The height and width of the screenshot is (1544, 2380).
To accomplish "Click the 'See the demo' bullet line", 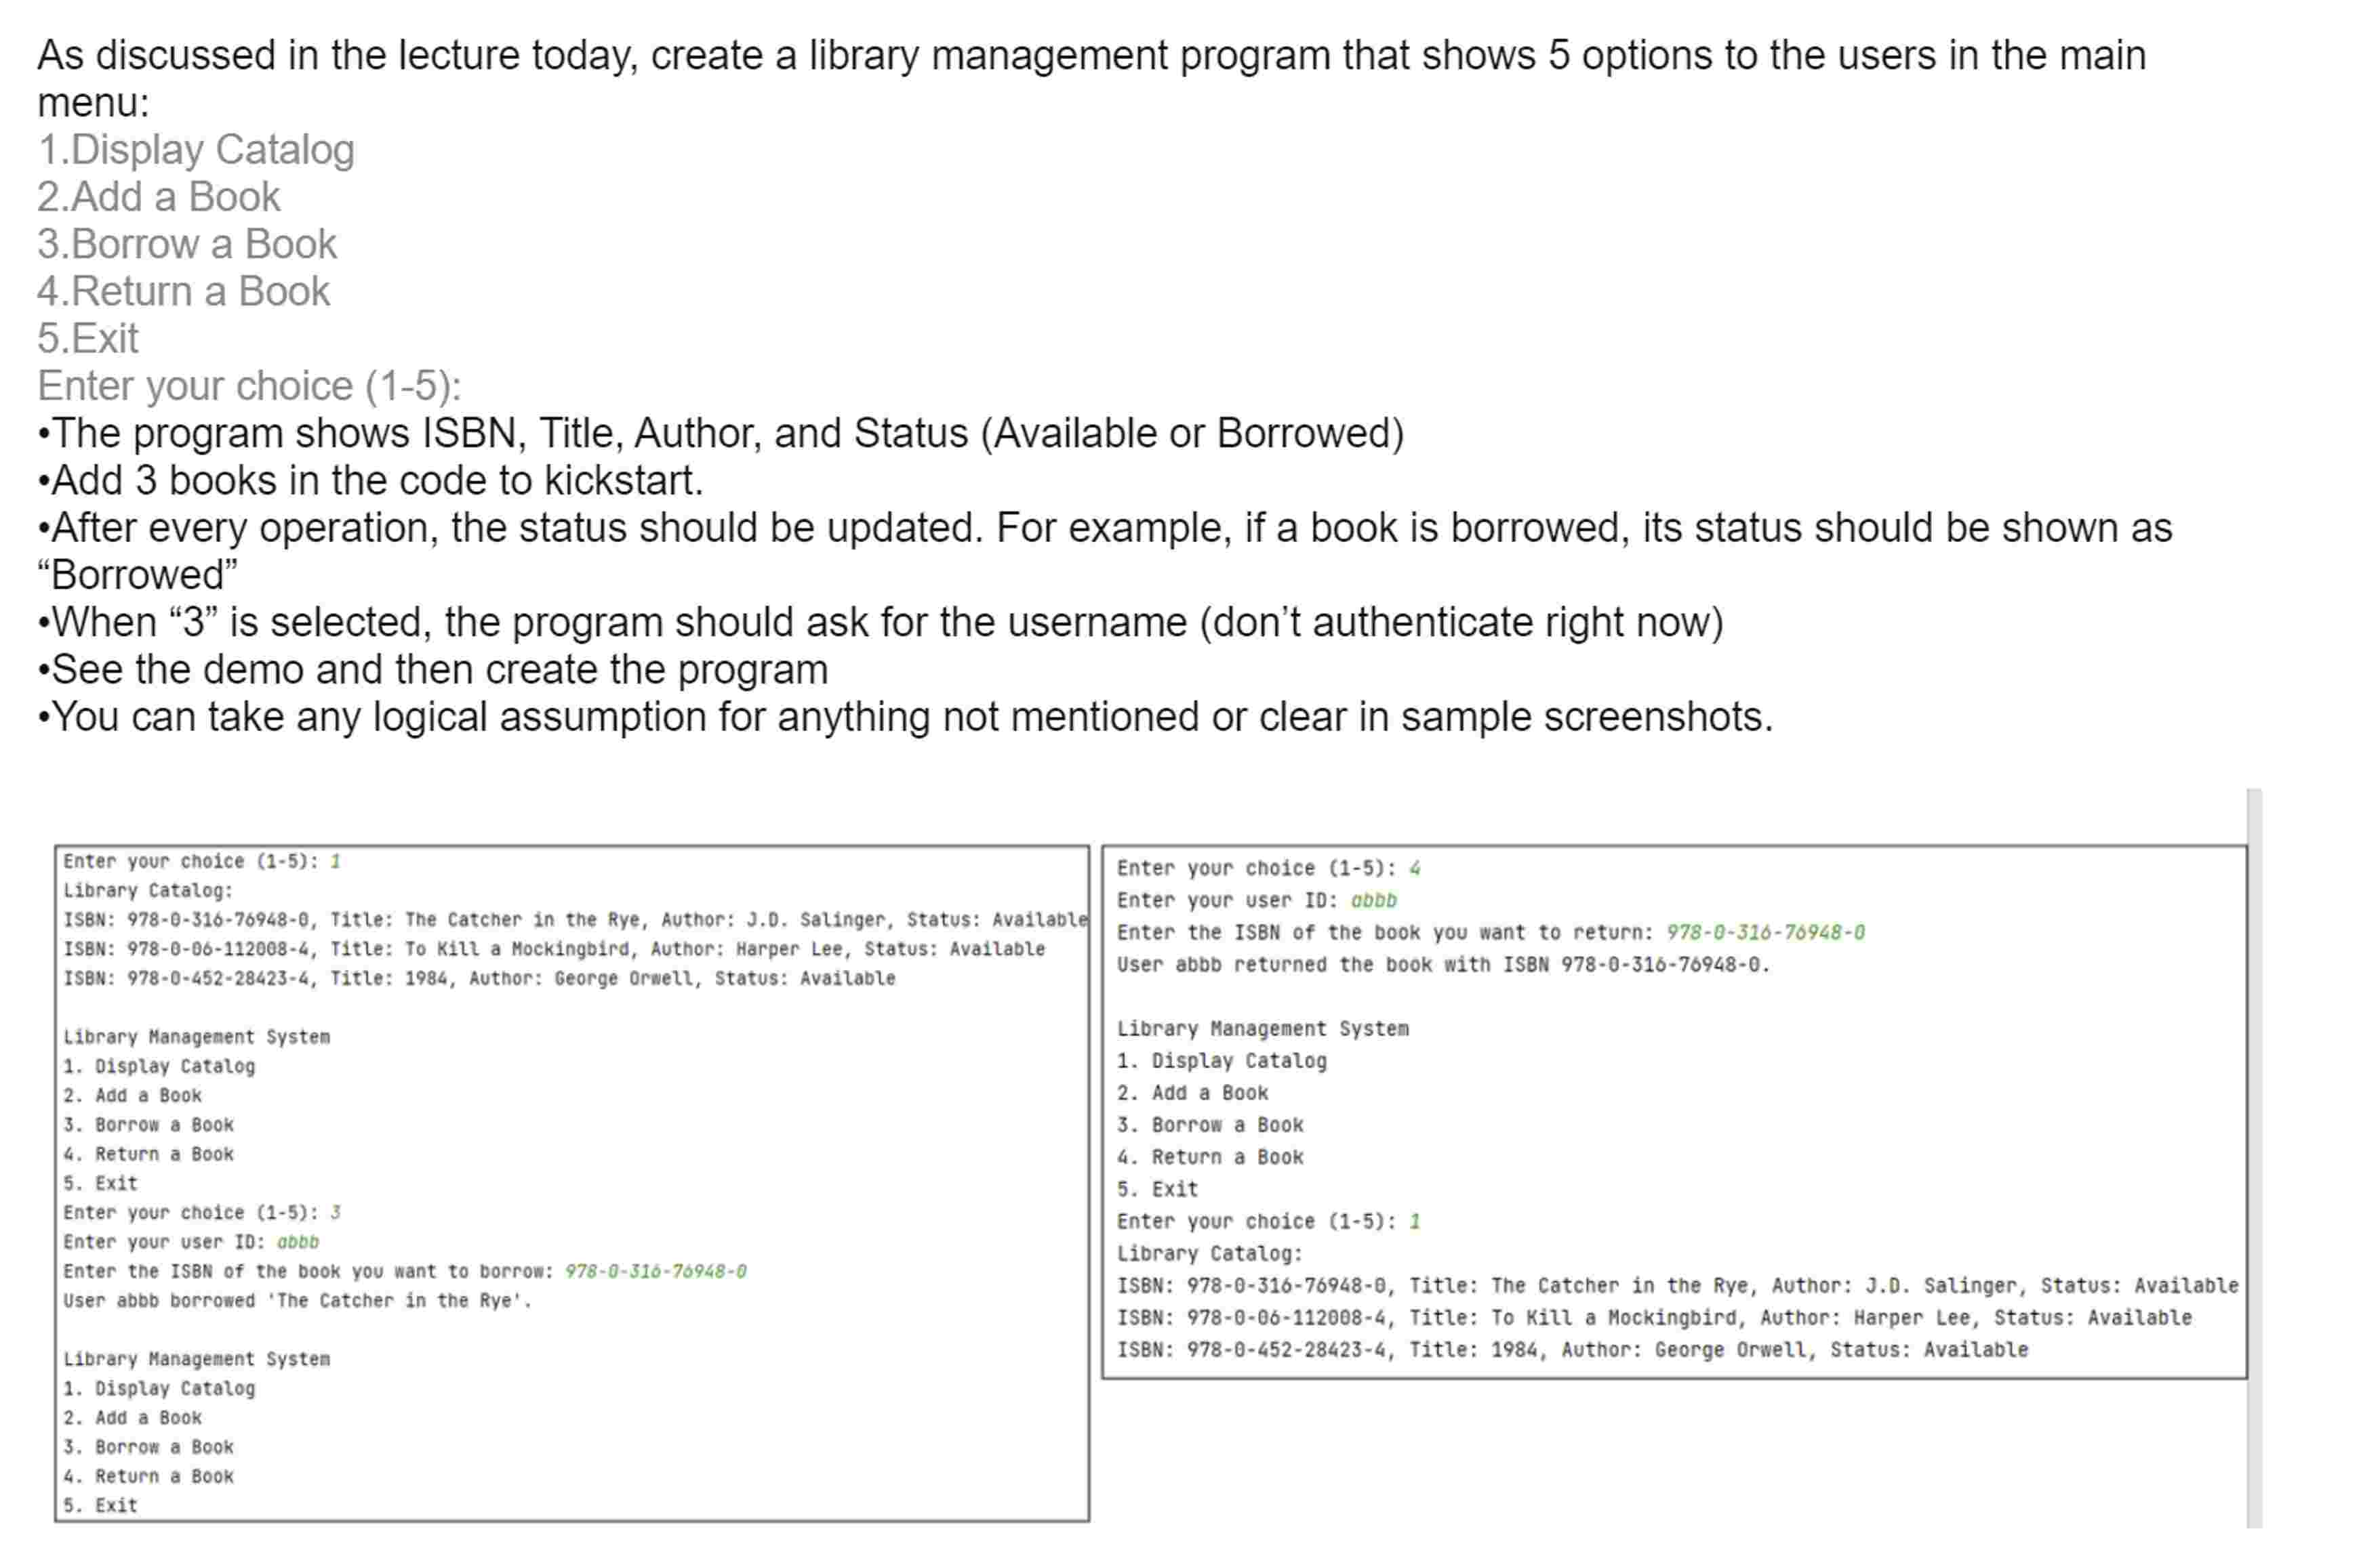I will (432, 669).
